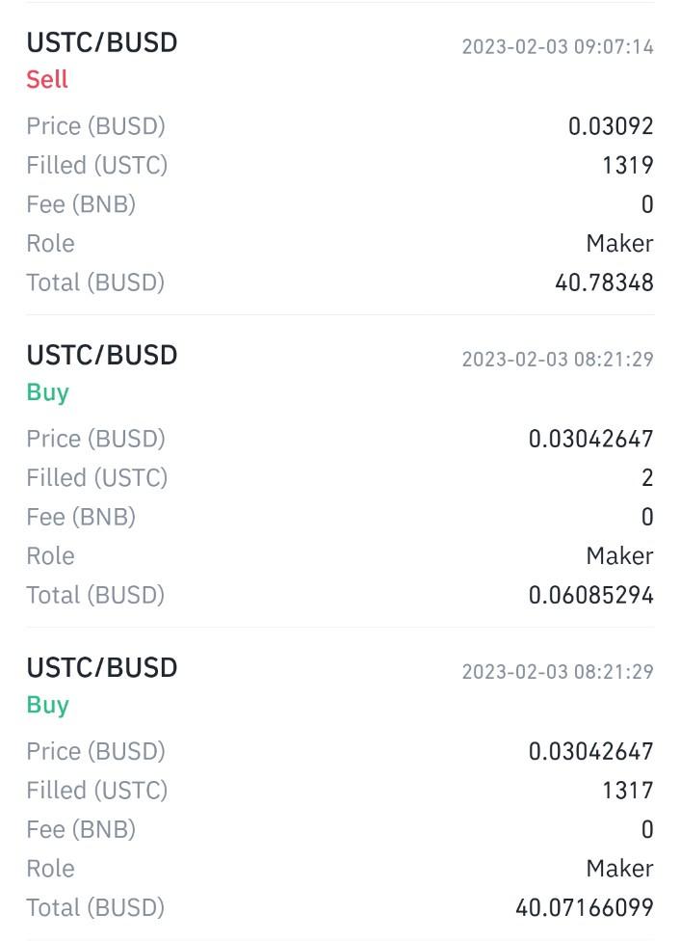680x941 pixels.
Task: Select filled amount 1317
Action: (x=628, y=791)
